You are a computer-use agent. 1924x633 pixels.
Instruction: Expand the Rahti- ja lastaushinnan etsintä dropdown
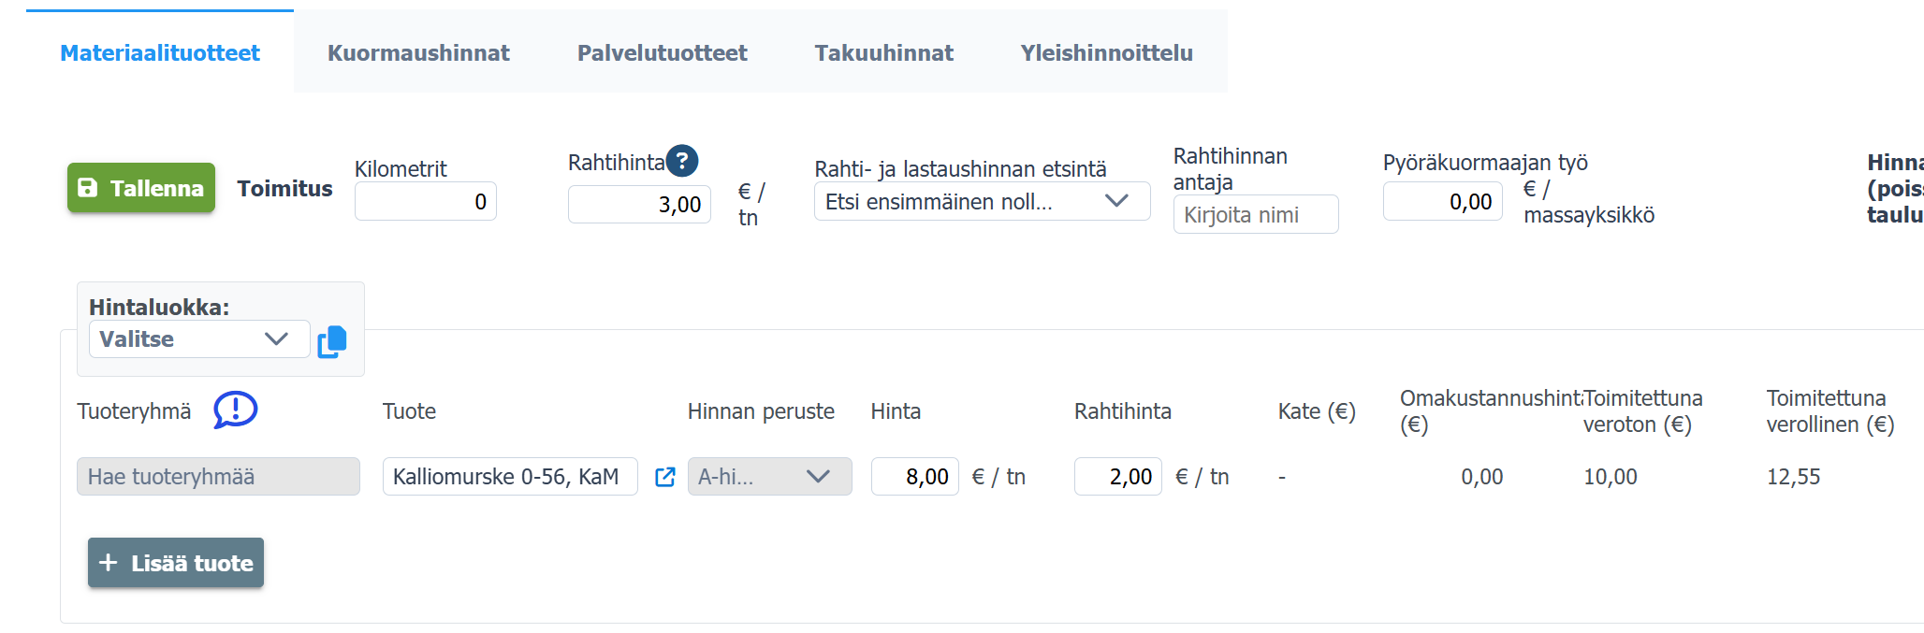point(982,202)
